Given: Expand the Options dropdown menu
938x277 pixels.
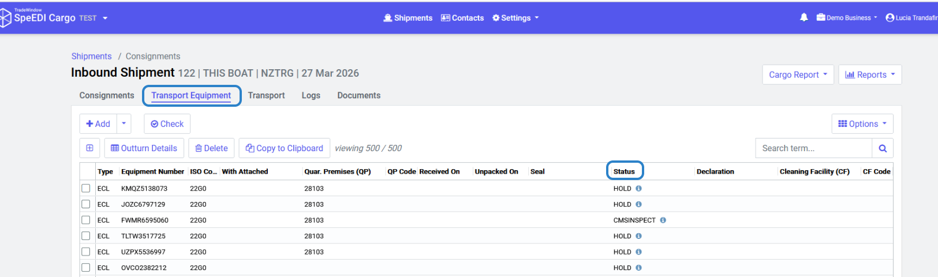Looking at the screenshot, I should click(x=862, y=123).
